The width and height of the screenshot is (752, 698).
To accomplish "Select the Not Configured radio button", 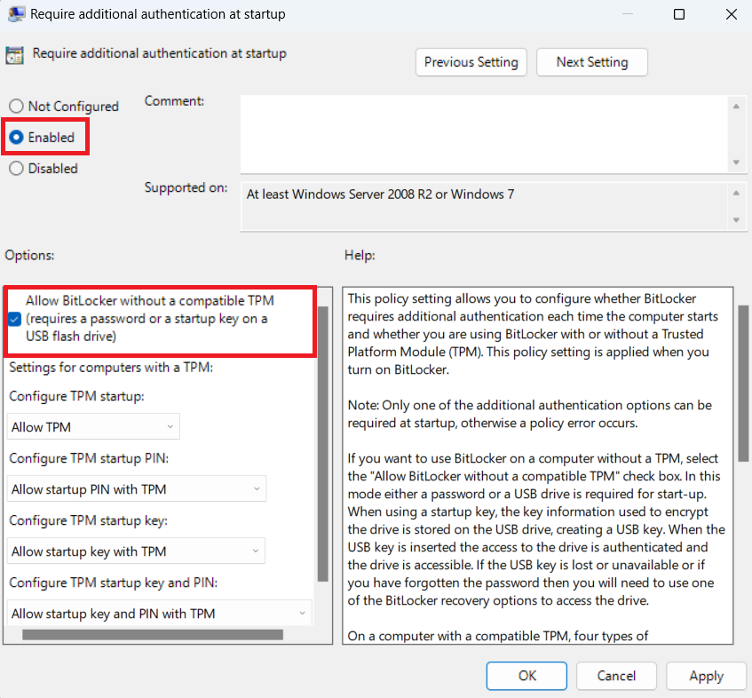I will tap(16, 106).
